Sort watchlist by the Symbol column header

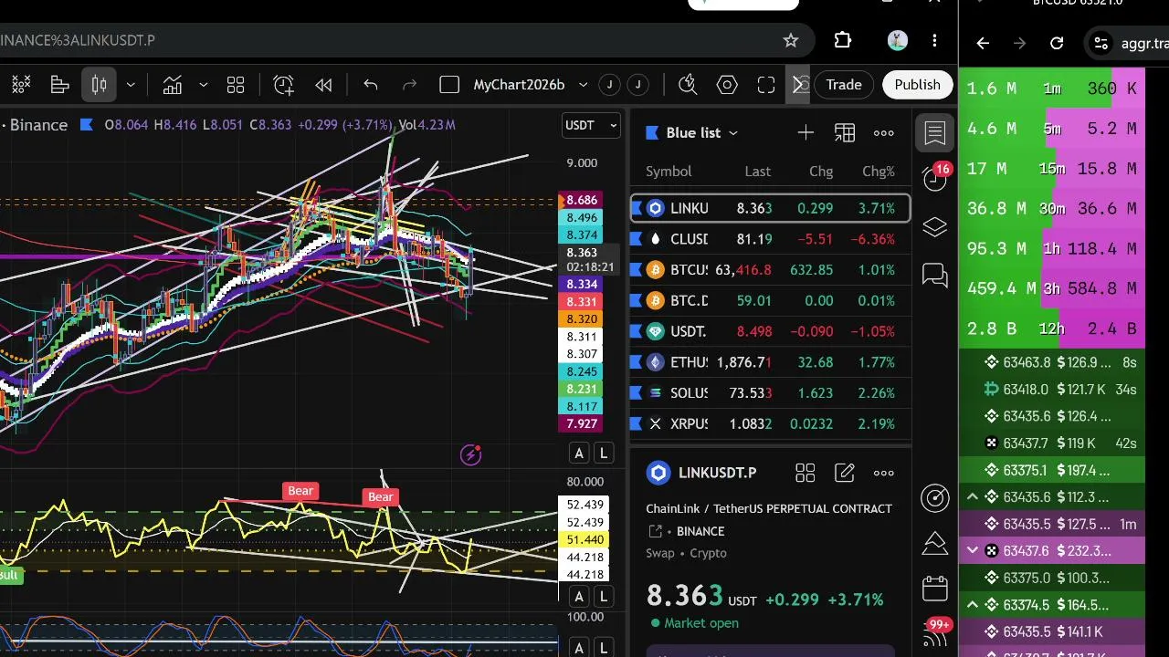[x=669, y=172]
